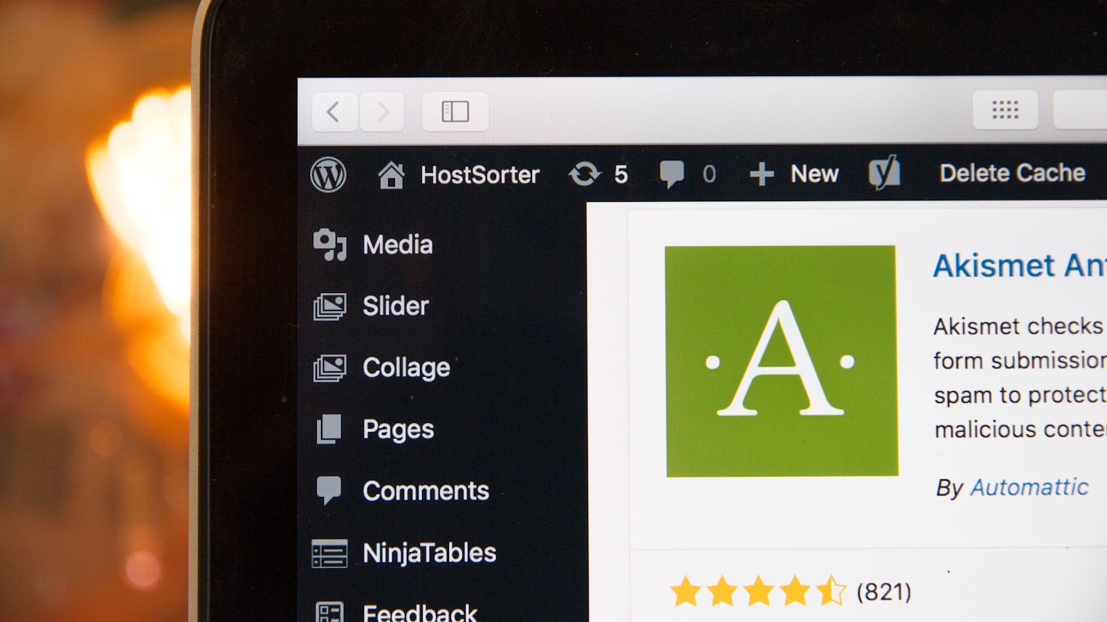Open Collage from the sidebar menu

coord(406,368)
